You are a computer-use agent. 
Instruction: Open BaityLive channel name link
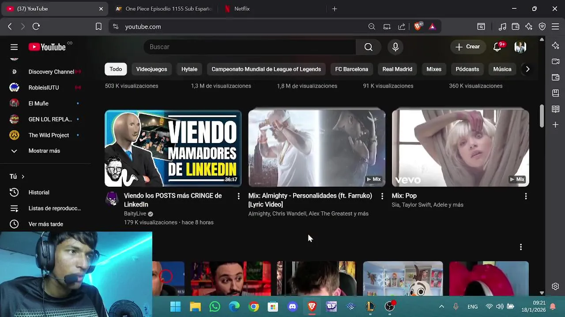click(x=135, y=214)
